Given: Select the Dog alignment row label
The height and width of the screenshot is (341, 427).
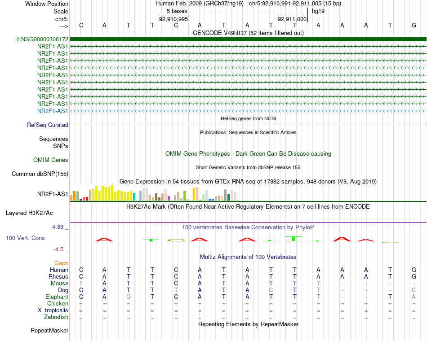Looking at the screenshot, I should pyautogui.click(x=63, y=290).
